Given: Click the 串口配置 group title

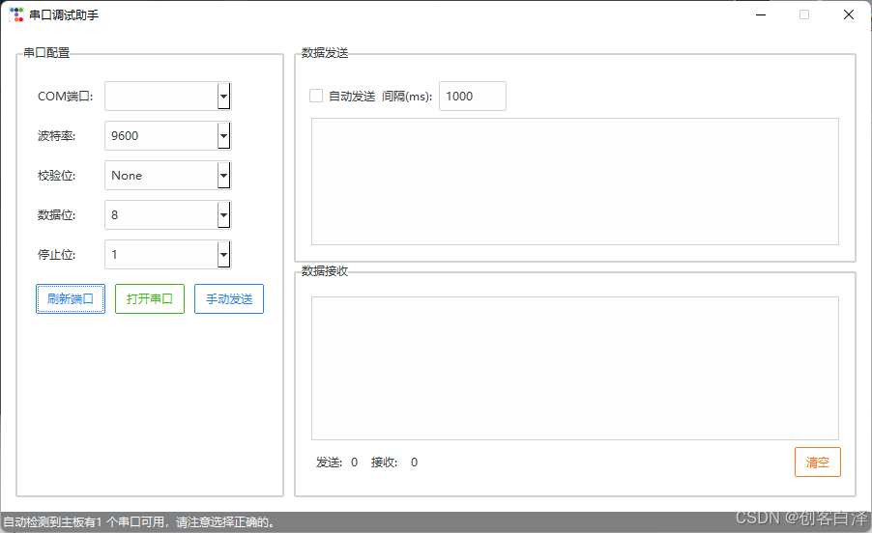Looking at the screenshot, I should pos(46,53).
